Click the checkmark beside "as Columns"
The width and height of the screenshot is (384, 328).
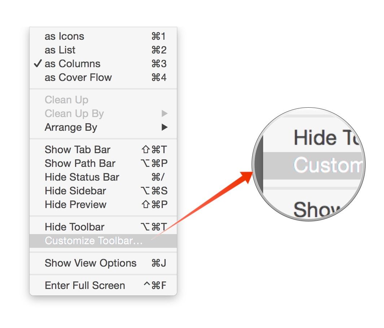point(38,64)
